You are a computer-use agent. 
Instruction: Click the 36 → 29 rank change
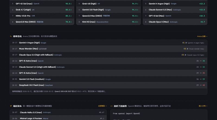(200, 79)
